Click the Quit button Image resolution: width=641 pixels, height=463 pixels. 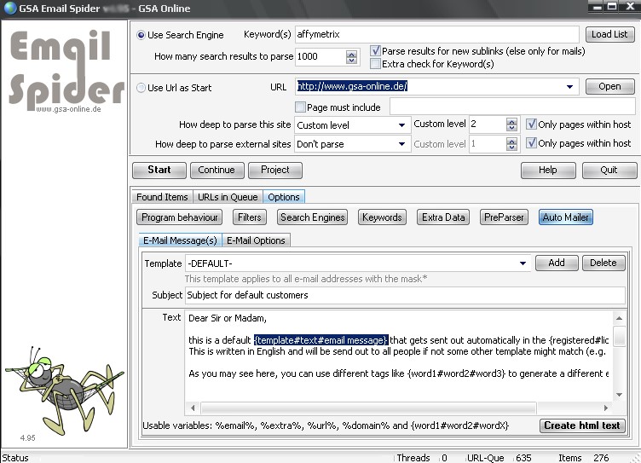[609, 171]
